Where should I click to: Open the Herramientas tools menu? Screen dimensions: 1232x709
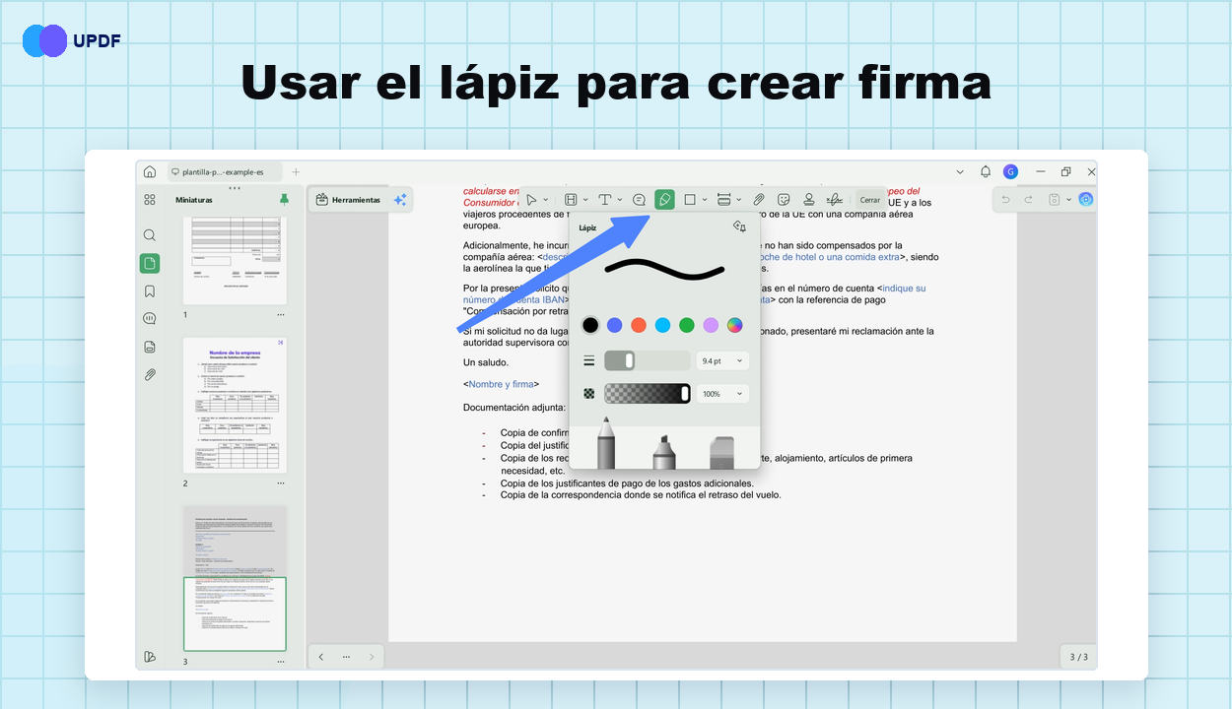tap(348, 200)
